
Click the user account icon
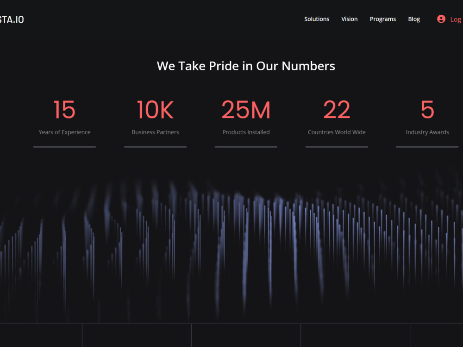point(441,19)
